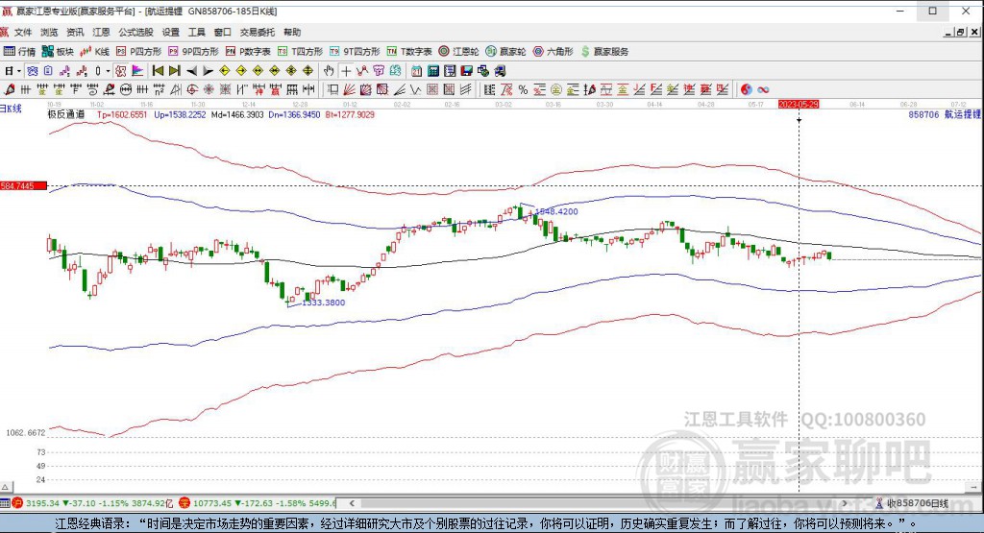Open the 文件 menu
The image size is (984, 533).
click(23, 32)
